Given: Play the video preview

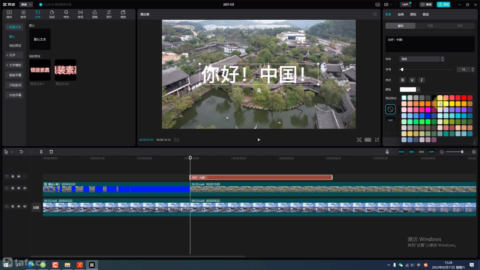Looking at the screenshot, I should [x=259, y=140].
